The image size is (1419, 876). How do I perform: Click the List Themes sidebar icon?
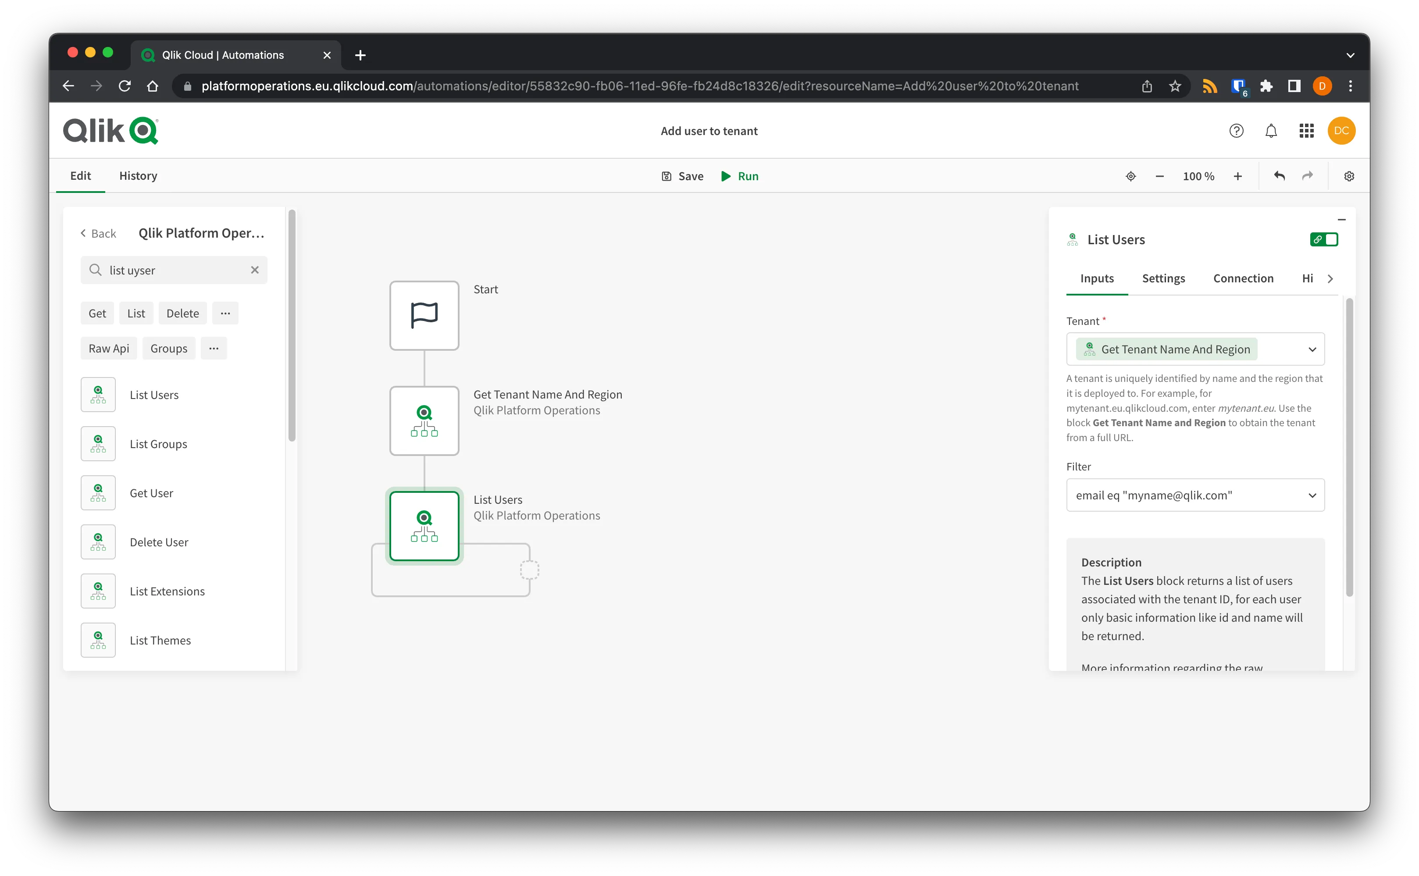point(98,640)
